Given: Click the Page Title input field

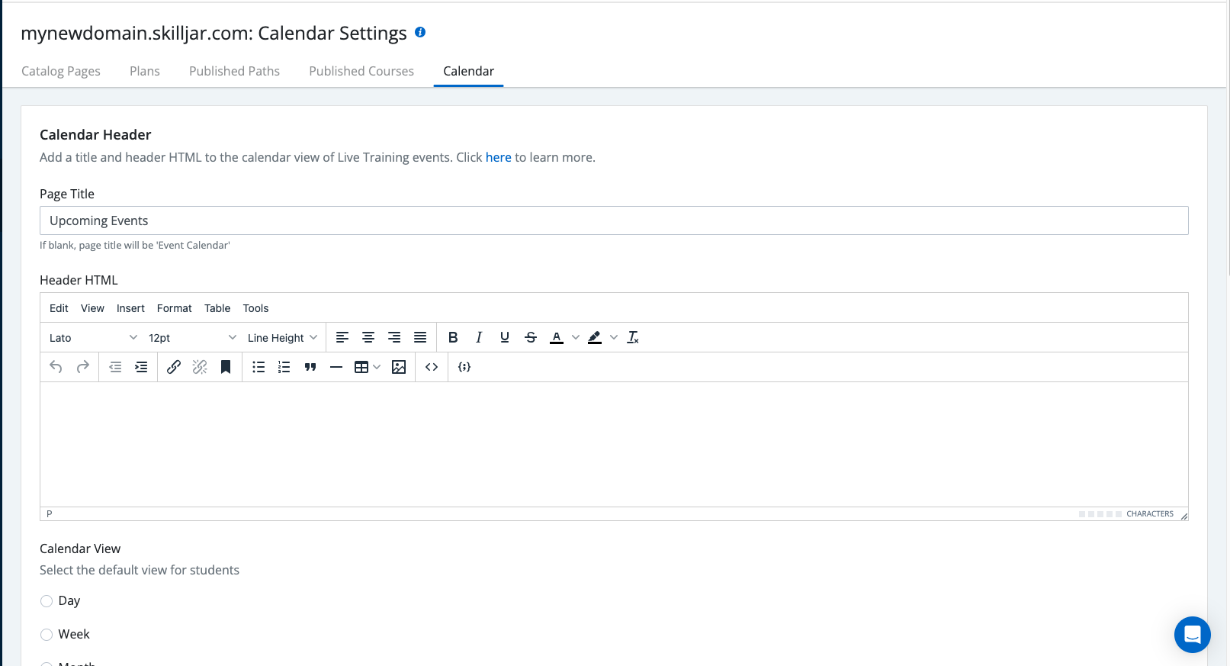Looking at the screenshot, I should [x=614, y=220].
